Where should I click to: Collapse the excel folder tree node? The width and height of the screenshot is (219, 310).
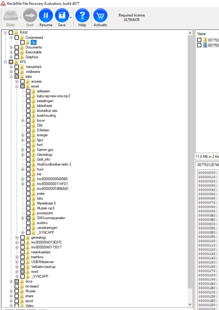point(17,86)
